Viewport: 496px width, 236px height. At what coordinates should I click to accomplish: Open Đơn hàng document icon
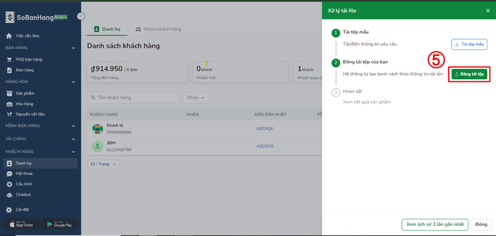tap(10, 70)
